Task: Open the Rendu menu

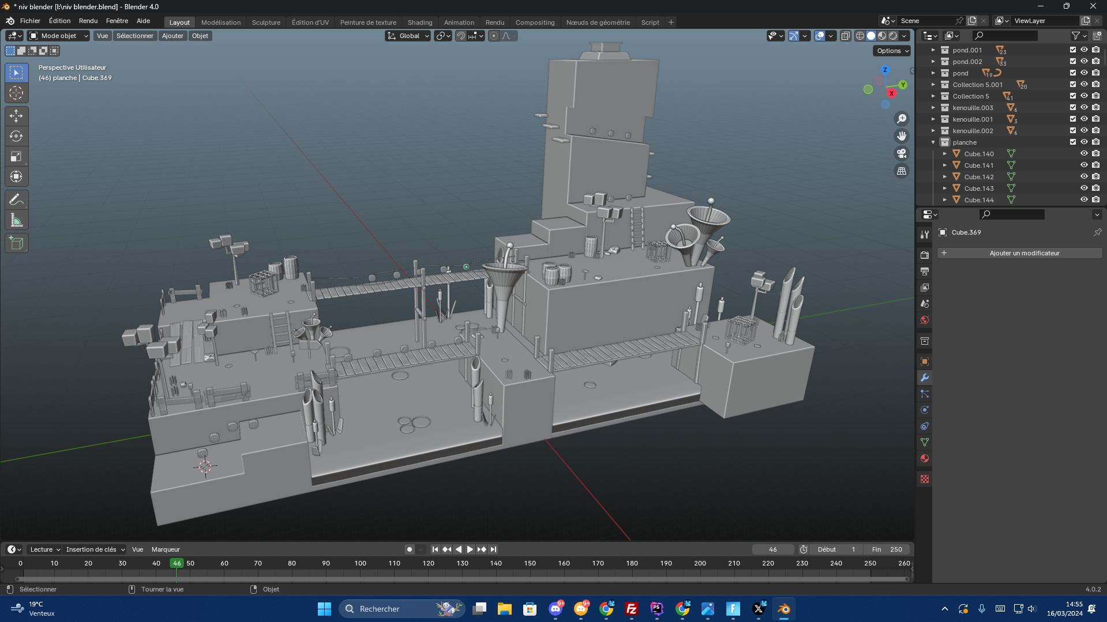Action: [88, 21]
